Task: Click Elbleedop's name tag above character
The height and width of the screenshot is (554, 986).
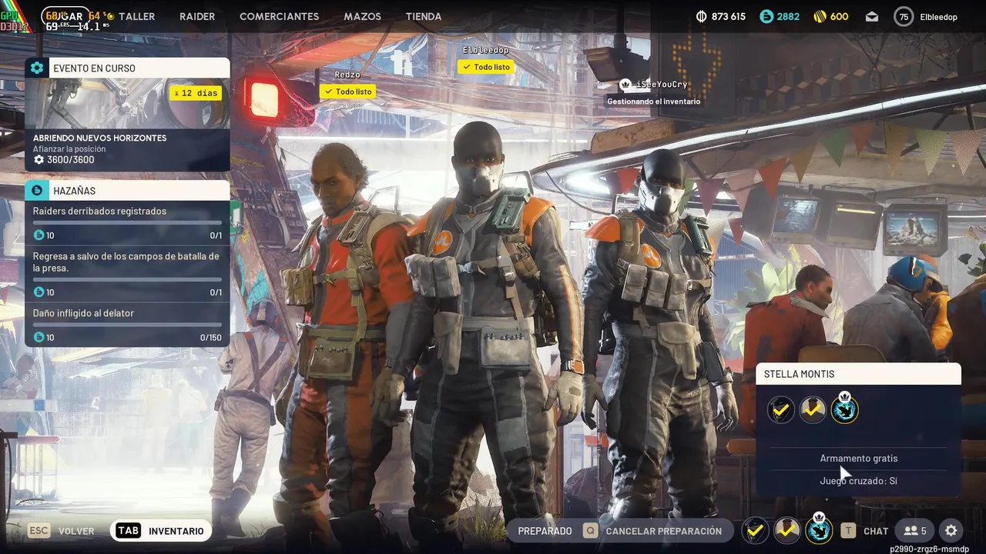Action: [485, 50]
